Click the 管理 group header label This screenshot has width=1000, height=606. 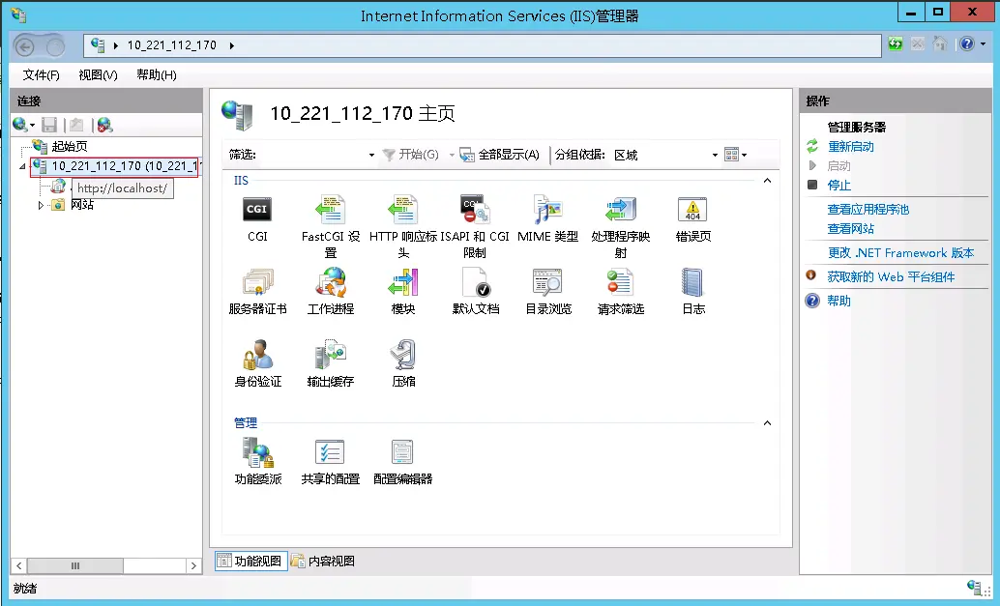(246, 423)
